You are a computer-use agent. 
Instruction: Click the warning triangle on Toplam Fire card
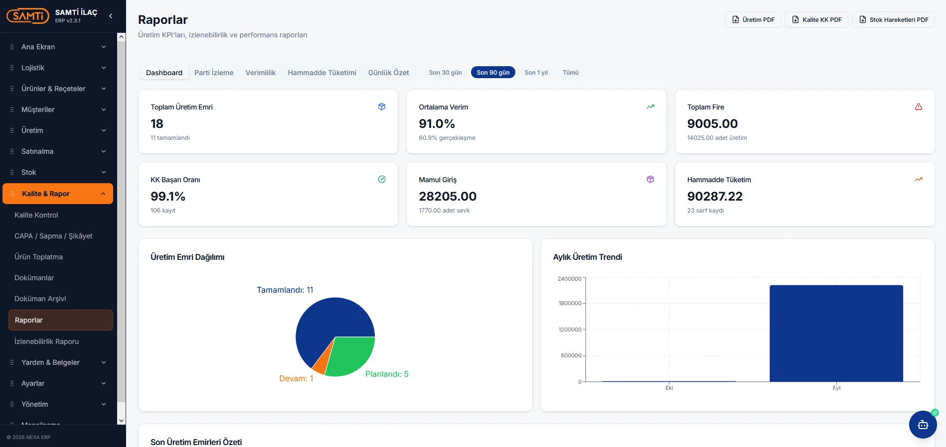click(919, 107)
